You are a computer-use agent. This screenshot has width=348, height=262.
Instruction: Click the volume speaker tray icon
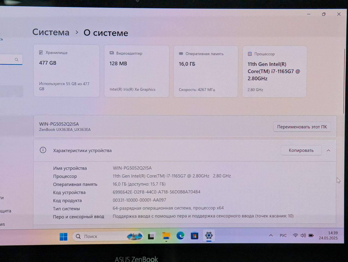coord(303,235)
